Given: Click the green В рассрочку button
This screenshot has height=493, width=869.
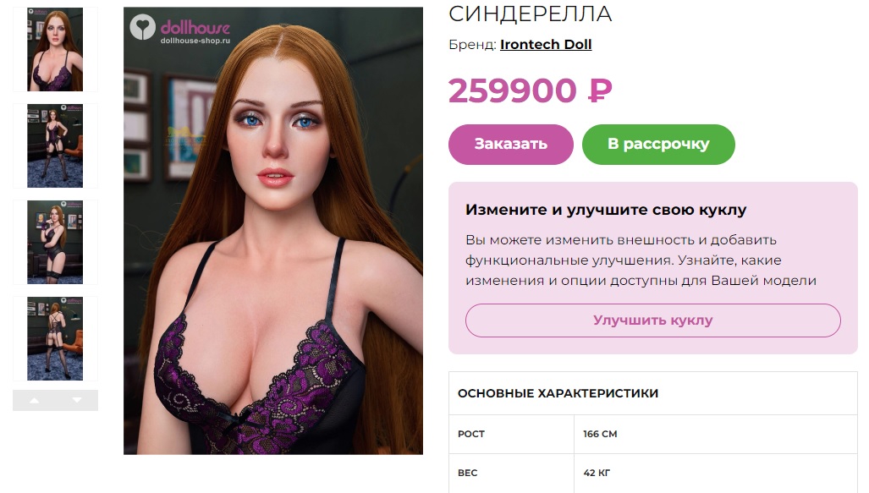Looking at the screenshot, I should [x=658, y=144].
